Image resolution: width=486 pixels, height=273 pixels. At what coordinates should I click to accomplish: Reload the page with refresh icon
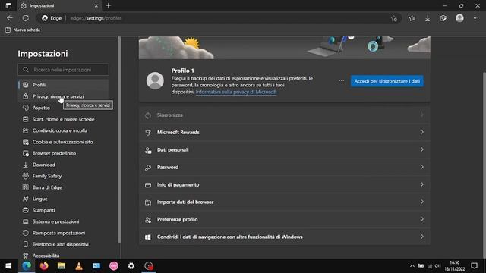(x=26, y=18)
